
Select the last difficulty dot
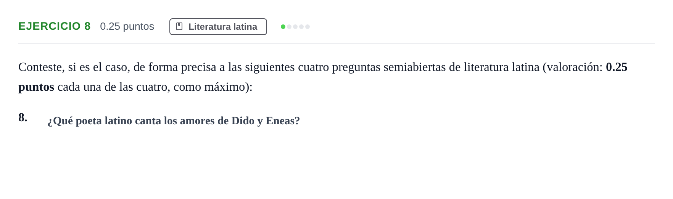[x=308, y=27]
